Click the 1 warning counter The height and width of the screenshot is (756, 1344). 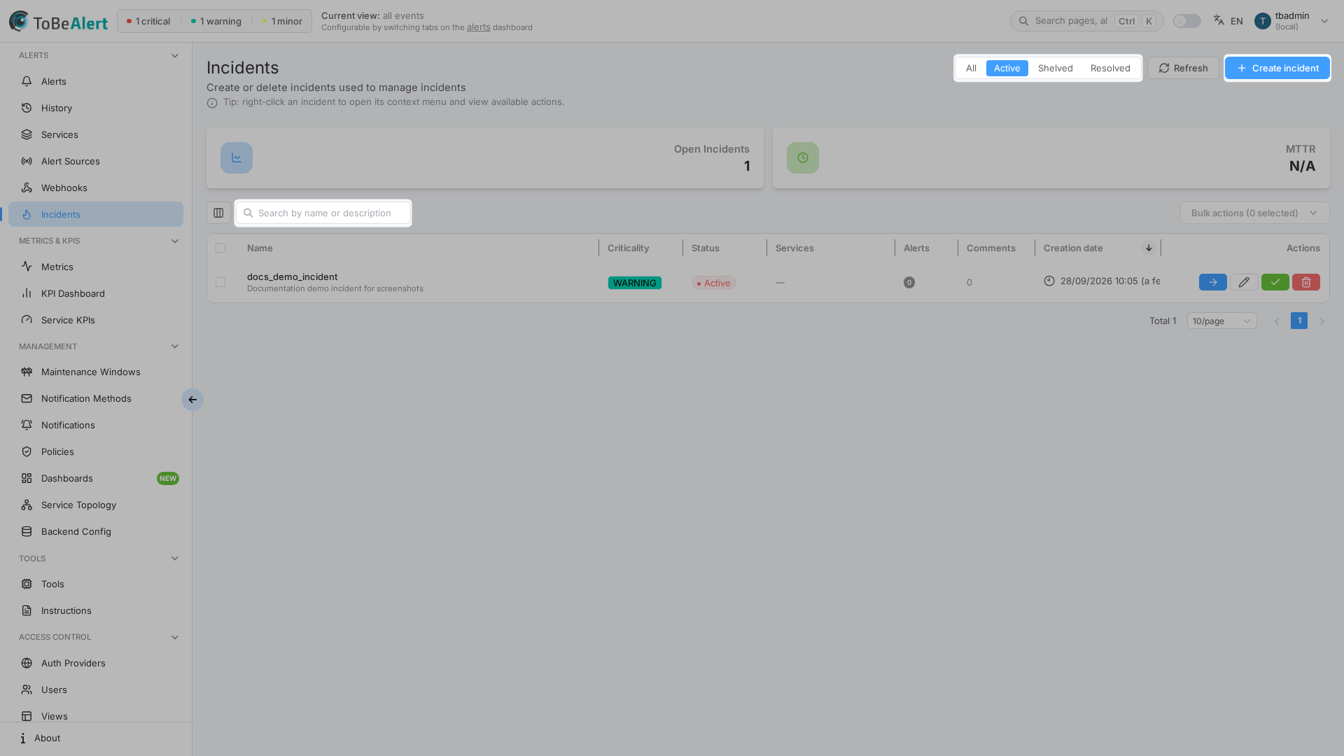coord(216,21)
